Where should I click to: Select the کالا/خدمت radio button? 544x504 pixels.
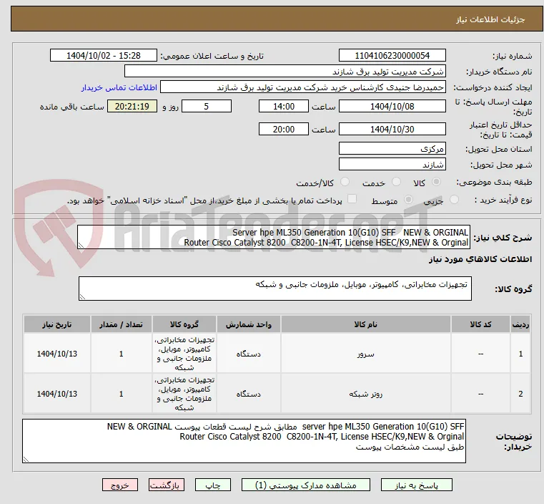pyautogui.click(x=345, y=182)
